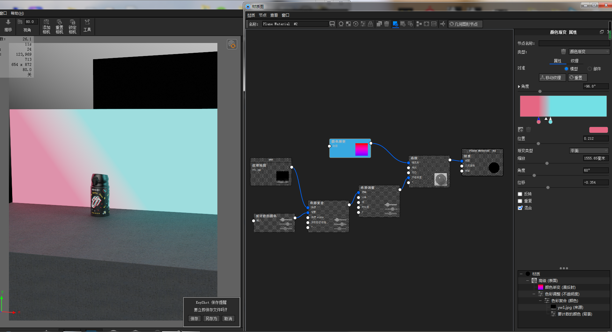Click the add gradient stop icon
612x332 pixels.
[x=521, y=130]
